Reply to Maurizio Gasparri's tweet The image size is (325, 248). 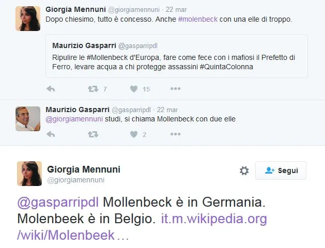click(x=51, y=134)
